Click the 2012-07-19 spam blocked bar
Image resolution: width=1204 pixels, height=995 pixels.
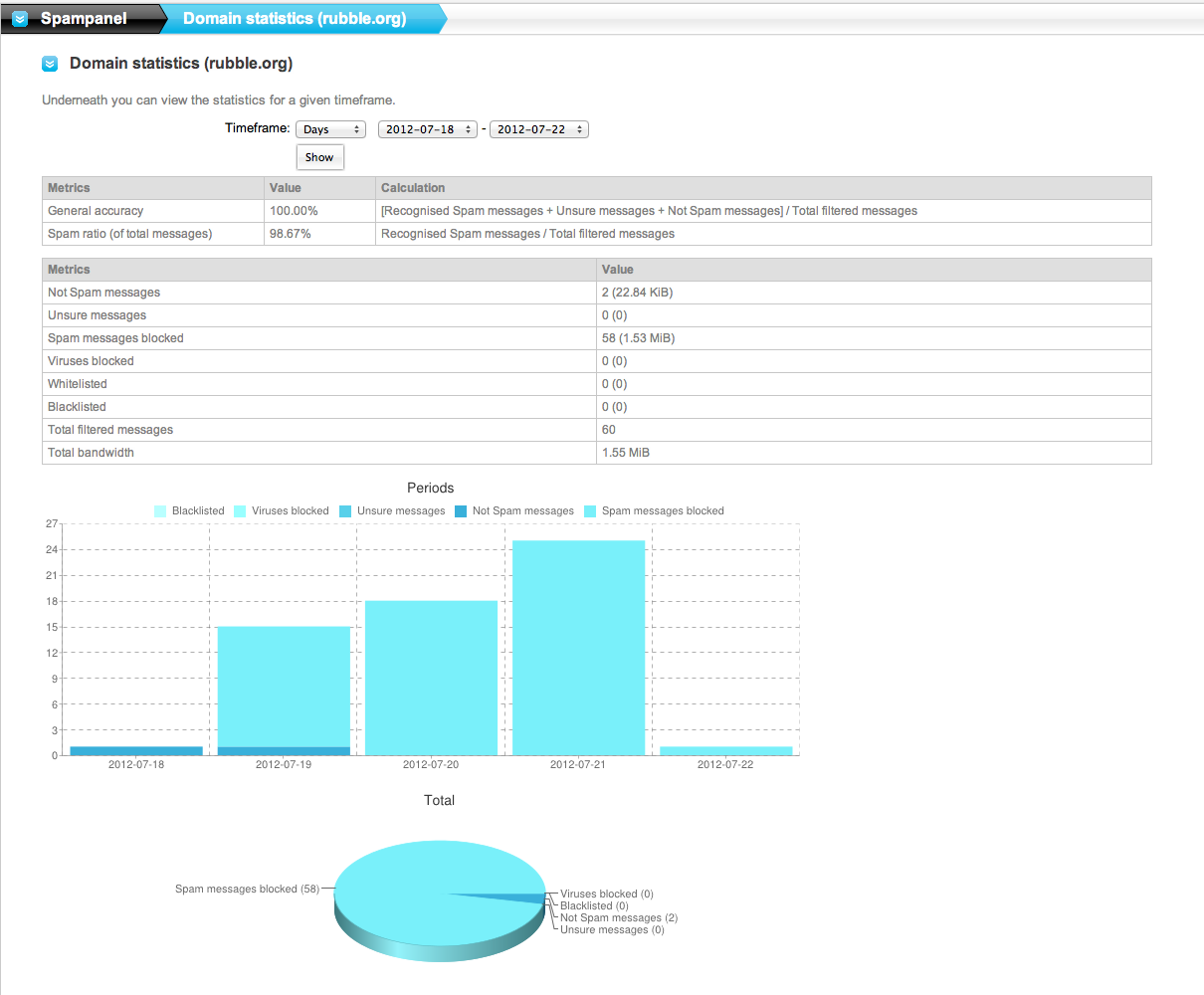point(284,687)
